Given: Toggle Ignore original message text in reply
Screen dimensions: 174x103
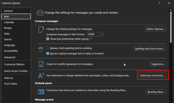Looking at the screenshot, I should pyautogui.click(x=48, y=54).
